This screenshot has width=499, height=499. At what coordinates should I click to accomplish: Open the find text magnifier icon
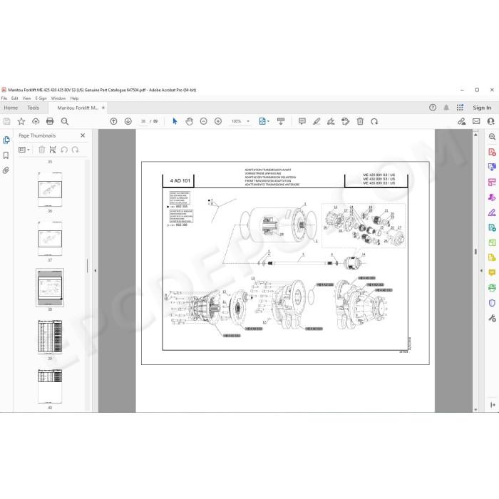pyautogui.click(x=65, y=121)
